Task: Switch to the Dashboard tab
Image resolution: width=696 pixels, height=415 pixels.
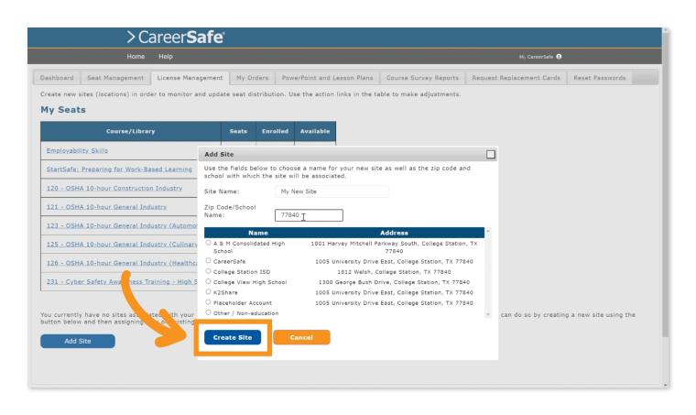Action: click(x=57, y=78)
